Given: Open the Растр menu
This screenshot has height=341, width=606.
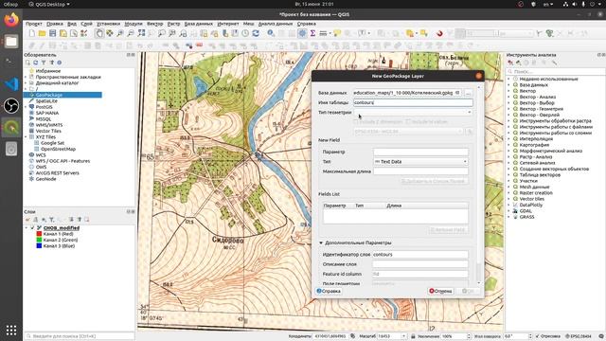Looking at the screenshot, I should click(x=173, y=24).
